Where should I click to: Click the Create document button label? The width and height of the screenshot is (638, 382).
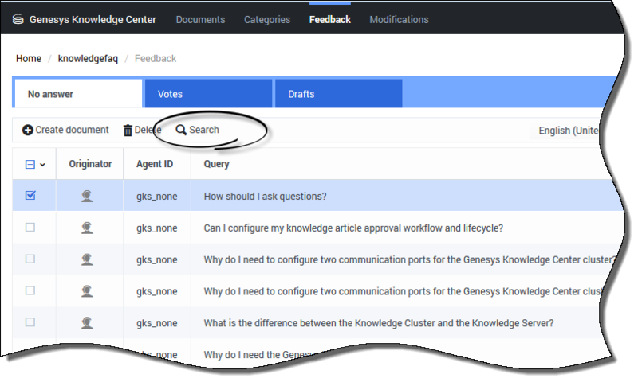click(72, 130)
